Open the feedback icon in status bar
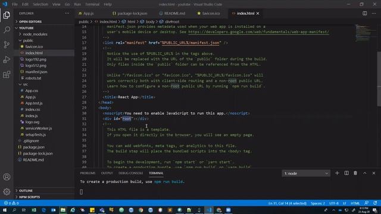The image size is (381, 214). (x=367, y=203)
